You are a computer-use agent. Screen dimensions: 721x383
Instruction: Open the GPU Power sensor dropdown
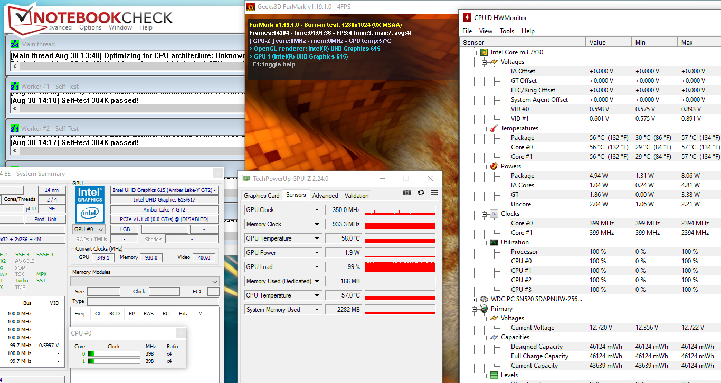[x=317, y=253]
